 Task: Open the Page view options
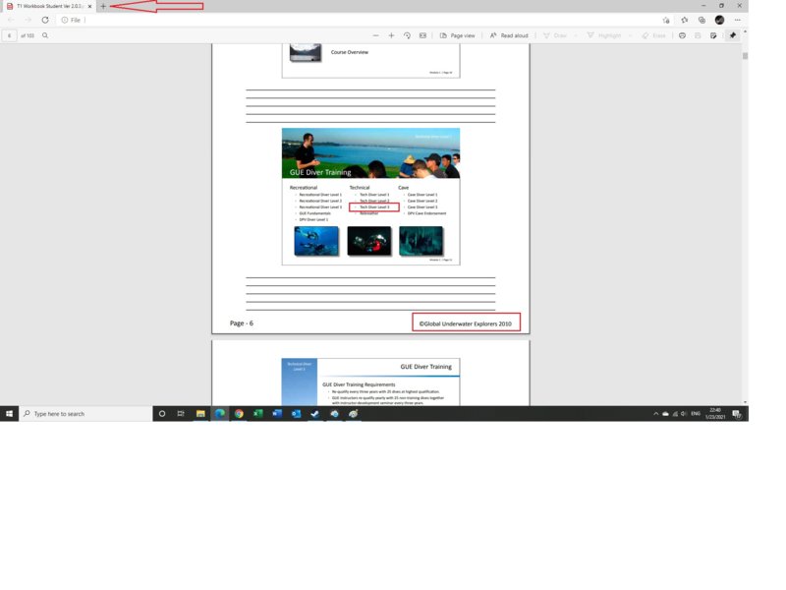click(457, 35)
